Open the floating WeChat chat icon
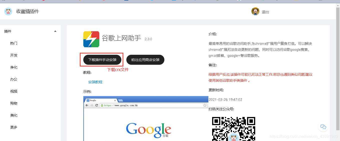This screenshot has height=141, width=340. coord(323,127)
